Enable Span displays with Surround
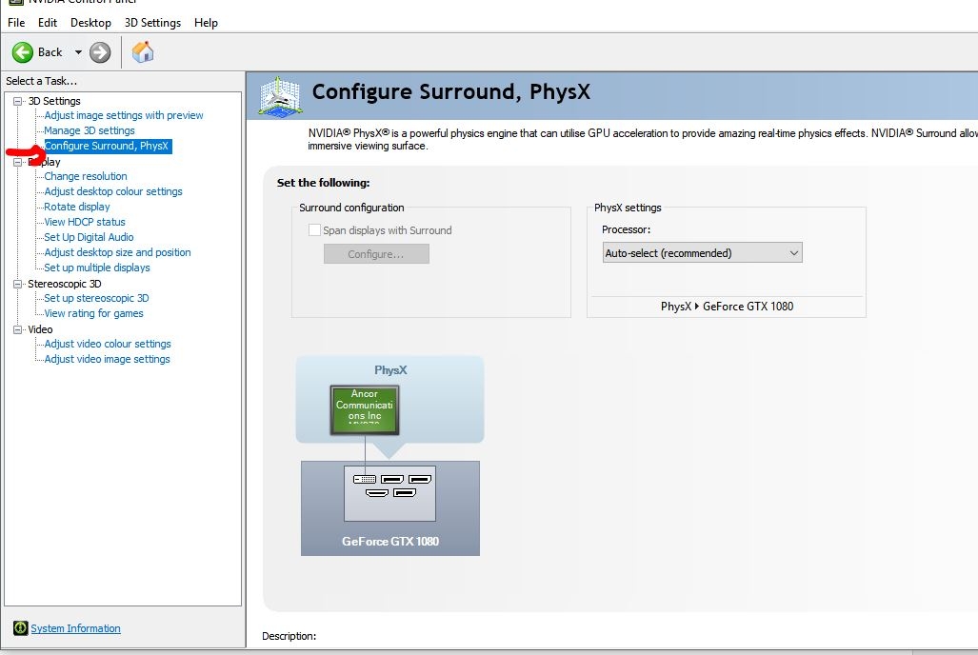 (x=314, y=229)
